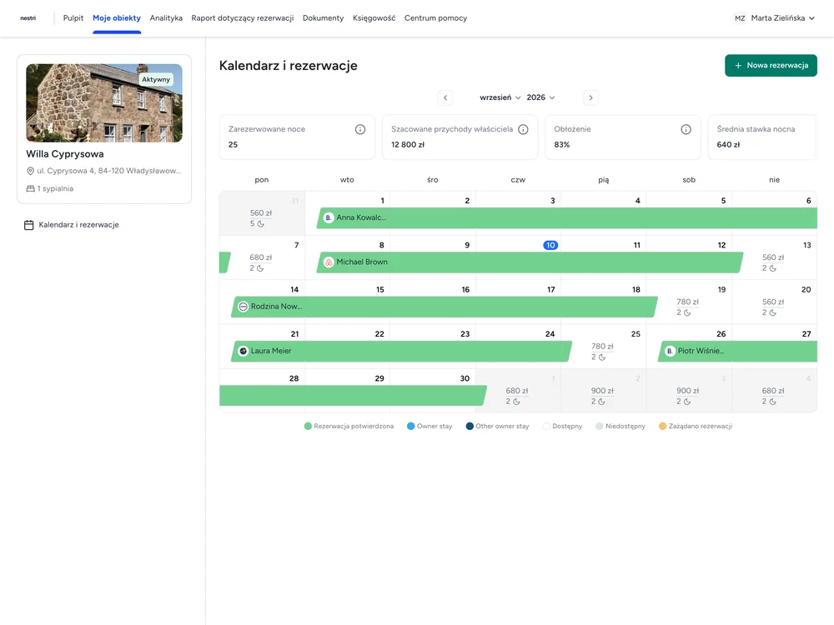Image resolution: width=834 pixels, height=625 pixels.
Task: Click moon icon on September 25
Action: (602, 357)
